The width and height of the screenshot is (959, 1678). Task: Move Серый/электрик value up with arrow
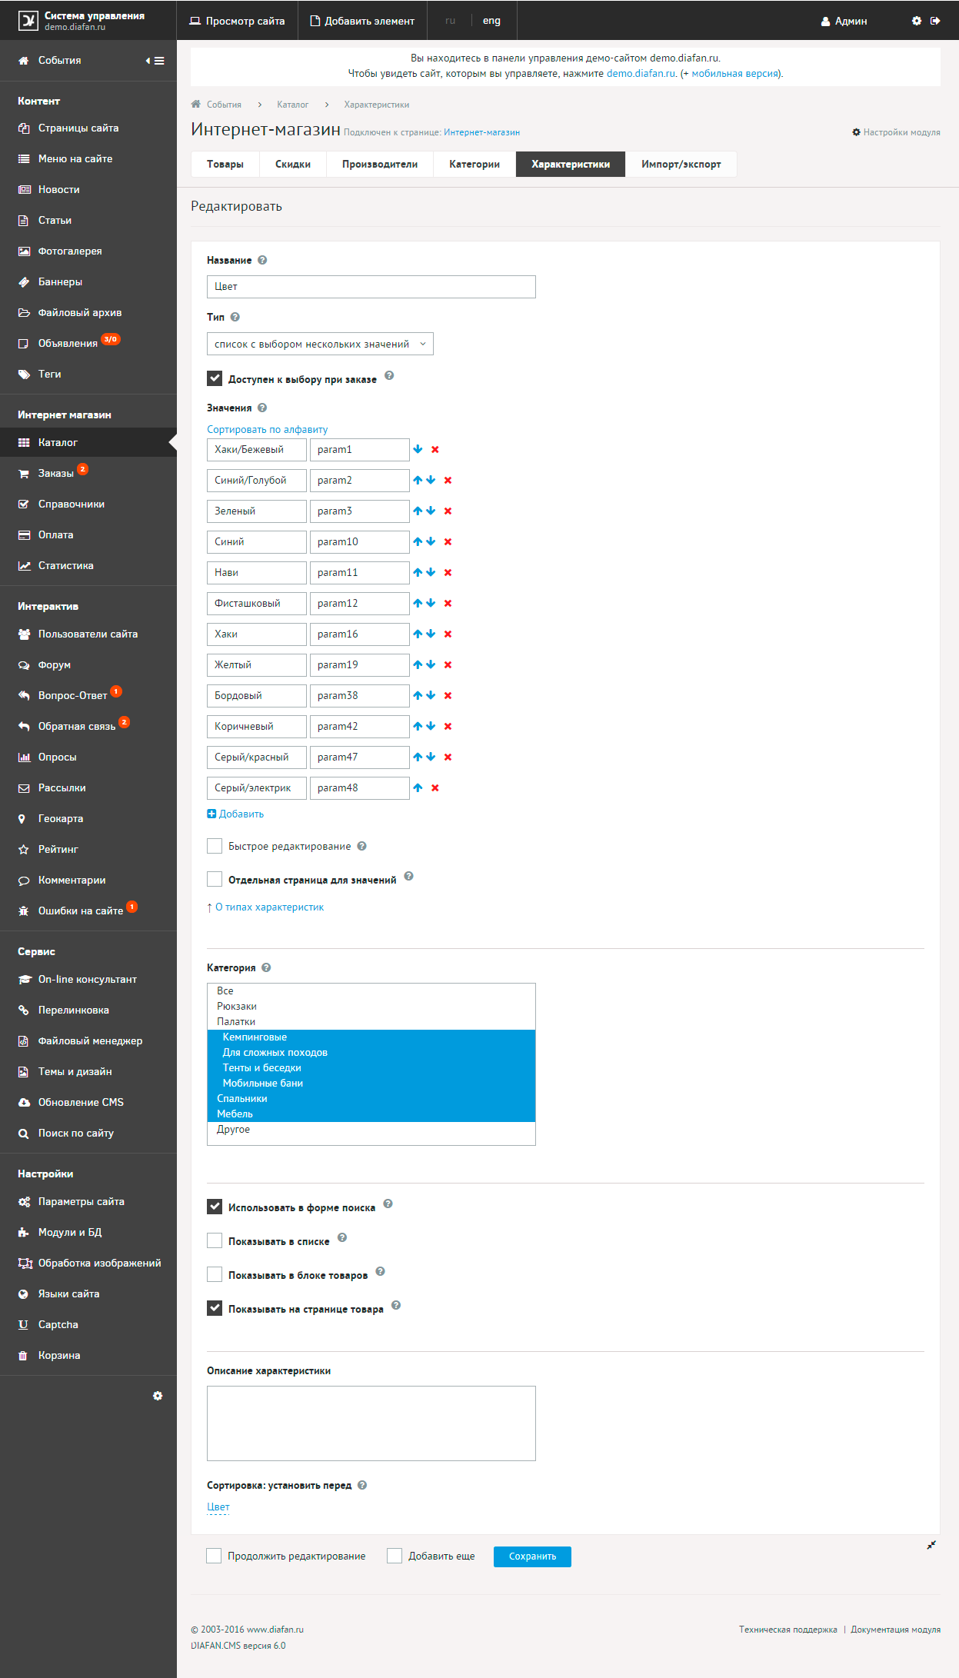click(418, 787)
